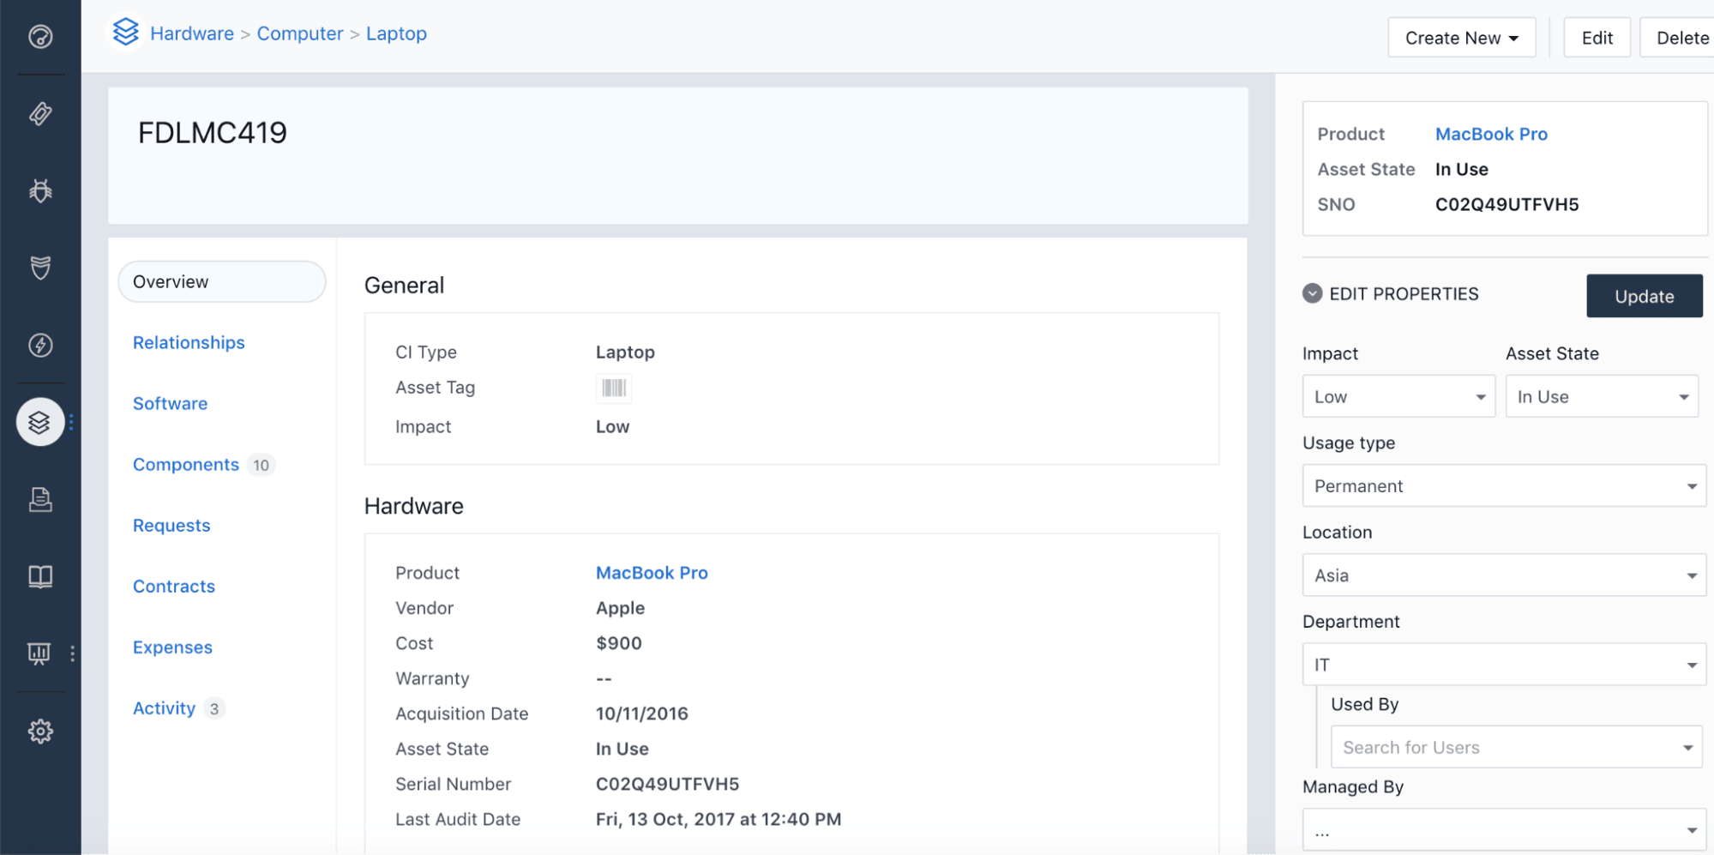Open the Dashboard from the sidebar
Image resolution: width=1714 pixels, height=855 pixels.
tap(39, 38)
